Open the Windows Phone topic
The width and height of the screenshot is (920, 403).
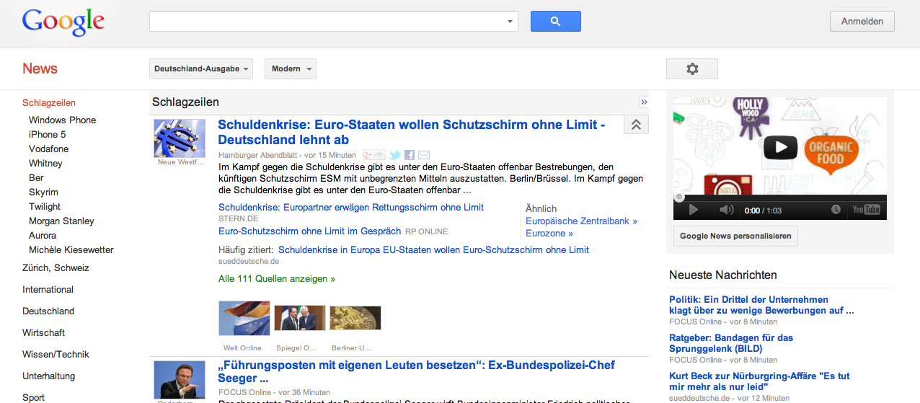point(62,120)
